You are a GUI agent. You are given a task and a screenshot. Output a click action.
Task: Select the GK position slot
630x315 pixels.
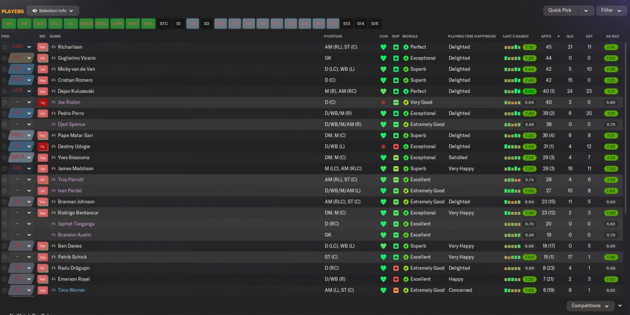point(8,24)
